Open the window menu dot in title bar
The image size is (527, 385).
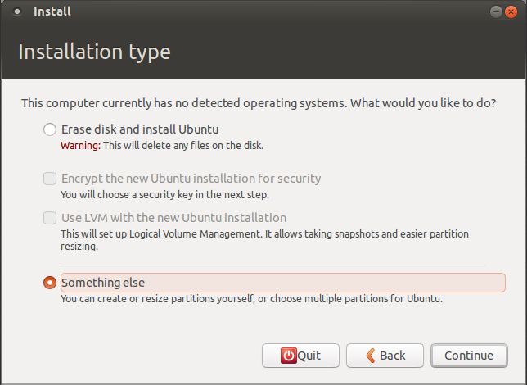coord(18,11)
